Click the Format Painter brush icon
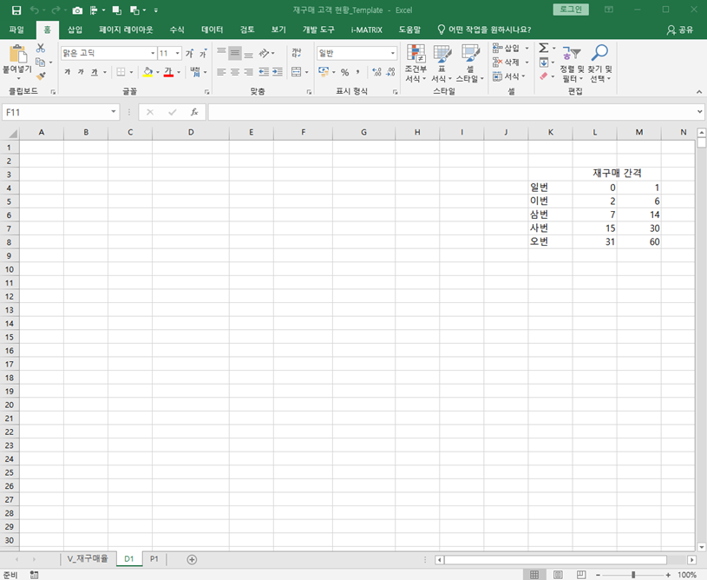Viewport: 707px width, 580px height. pyautogui.click(x=40, y=76)
